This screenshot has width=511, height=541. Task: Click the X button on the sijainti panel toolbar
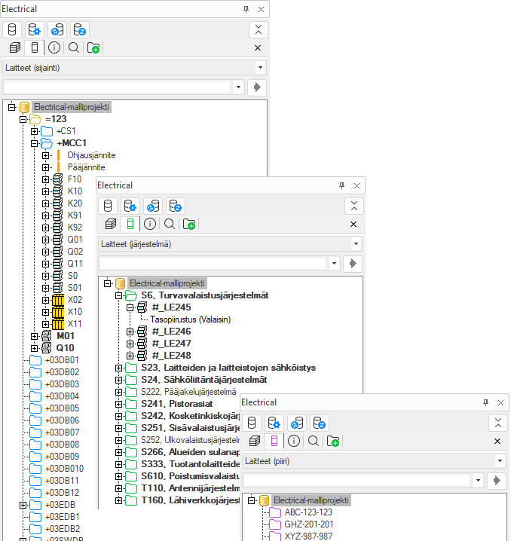point(258,47)
